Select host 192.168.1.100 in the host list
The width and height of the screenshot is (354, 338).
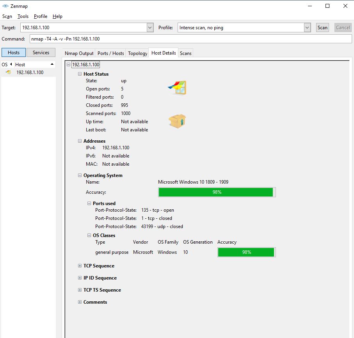pyautogui.click(x=28, y=73)
